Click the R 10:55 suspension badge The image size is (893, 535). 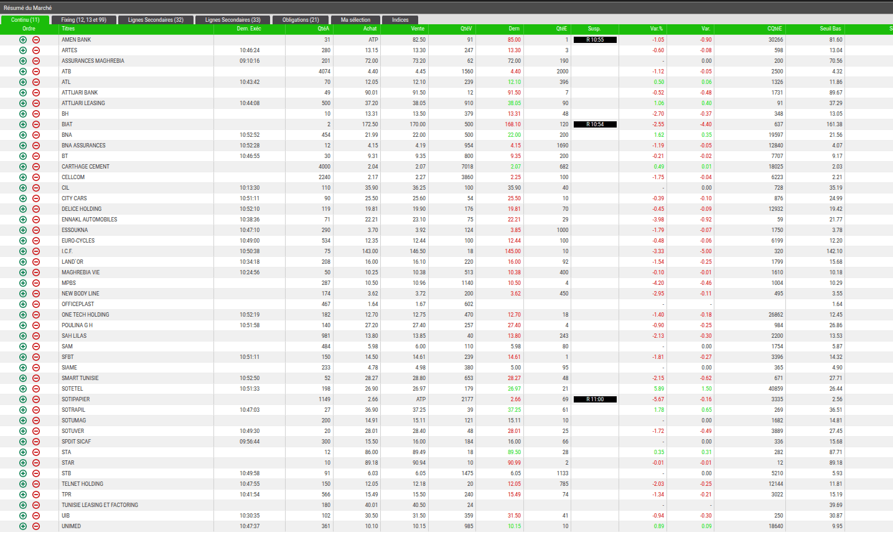point(595,40)
